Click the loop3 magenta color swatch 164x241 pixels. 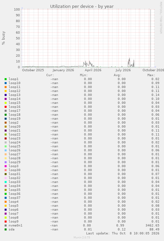tap(6, 166)
